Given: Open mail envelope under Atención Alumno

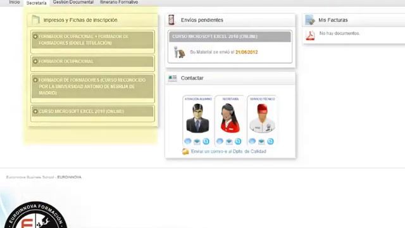Looking at the screenshot, I should click(x=197, y=141).
